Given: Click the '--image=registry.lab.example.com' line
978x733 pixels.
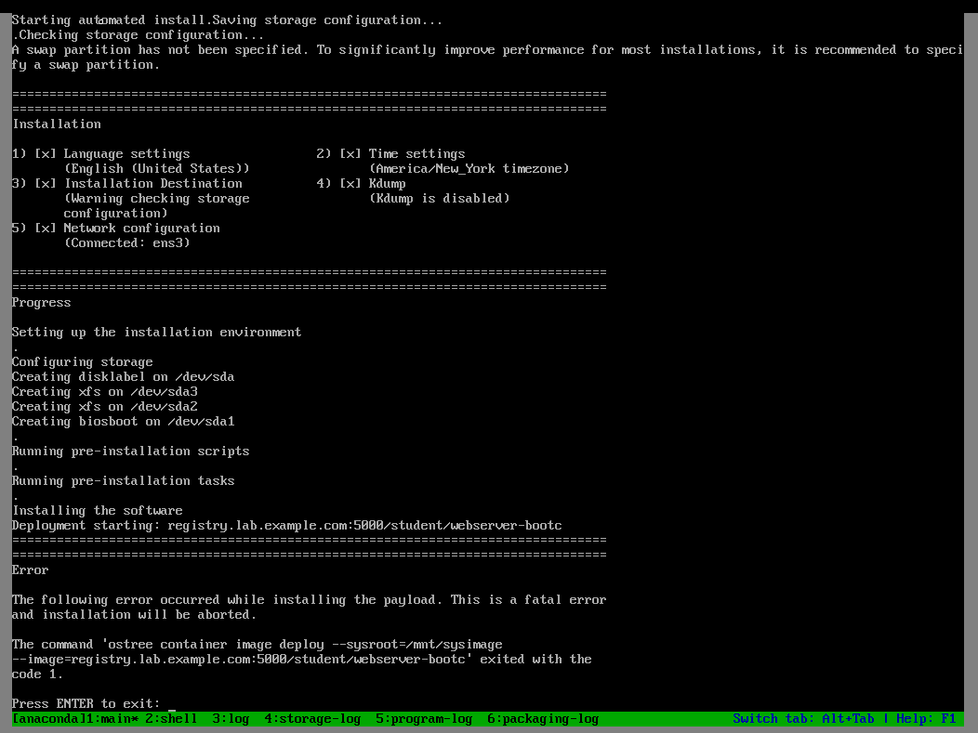Looking at the screenshot, I should point(301,660).
